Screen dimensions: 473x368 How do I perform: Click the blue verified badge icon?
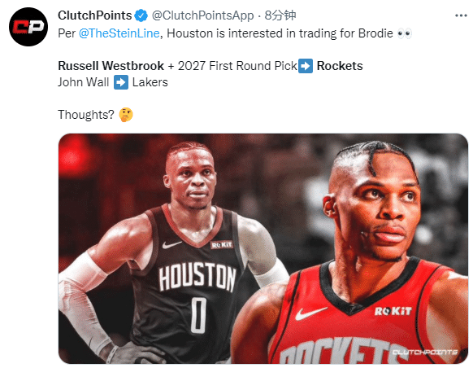click(x=141, y=15)
